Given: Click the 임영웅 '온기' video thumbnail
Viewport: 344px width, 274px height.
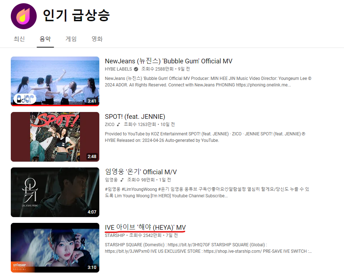Looking at the screenshot, I should point(55,192).
